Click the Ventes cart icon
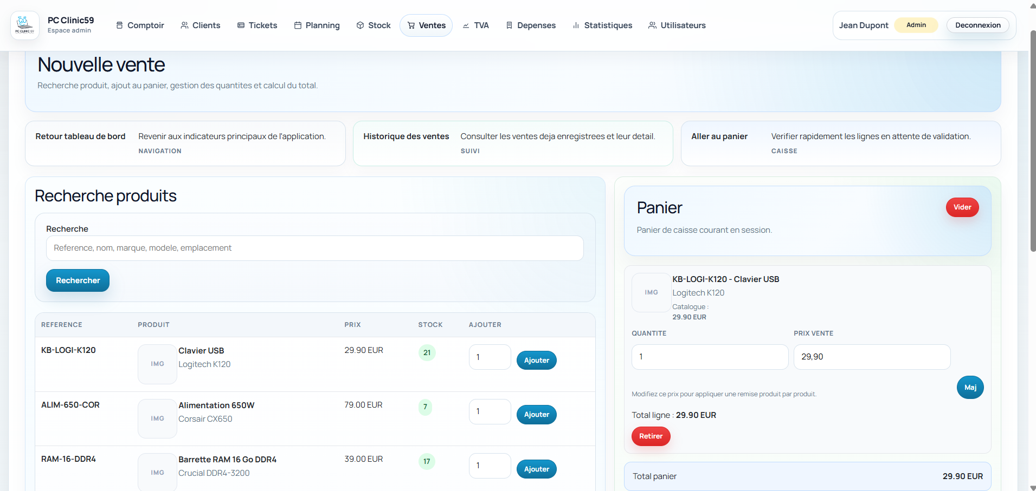 [411, 25]
